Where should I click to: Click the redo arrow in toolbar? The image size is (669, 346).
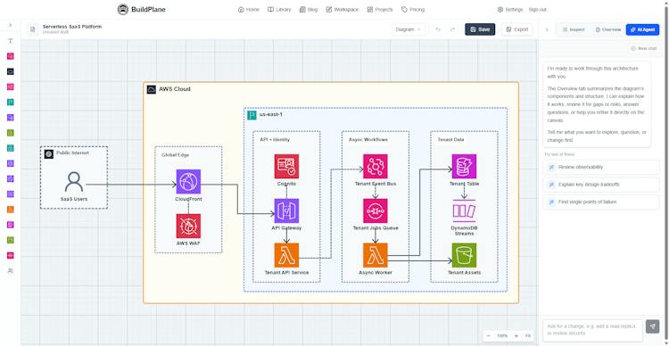click(x=452, y=29)
